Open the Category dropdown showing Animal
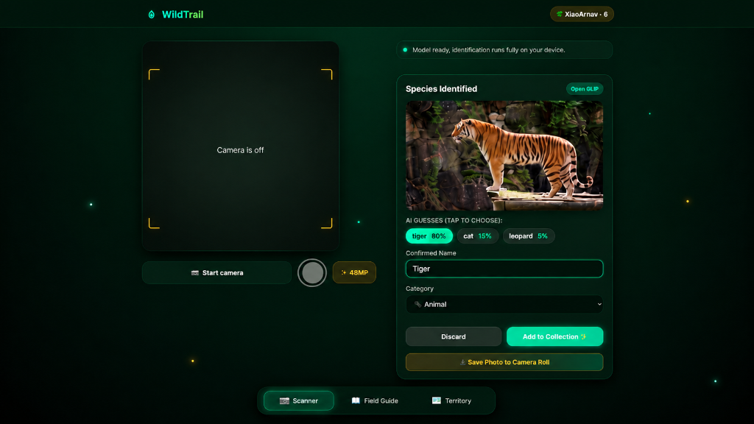The height and width of the screenshot is (424, 754). pos(504,304)
